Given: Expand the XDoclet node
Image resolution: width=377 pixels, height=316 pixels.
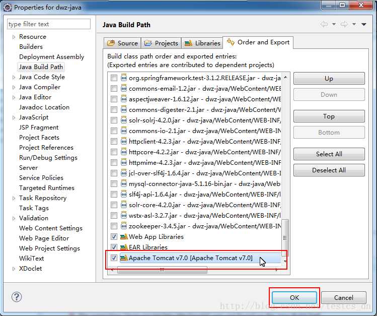Looking at the screenshot, I should click(x=14, y=269).
